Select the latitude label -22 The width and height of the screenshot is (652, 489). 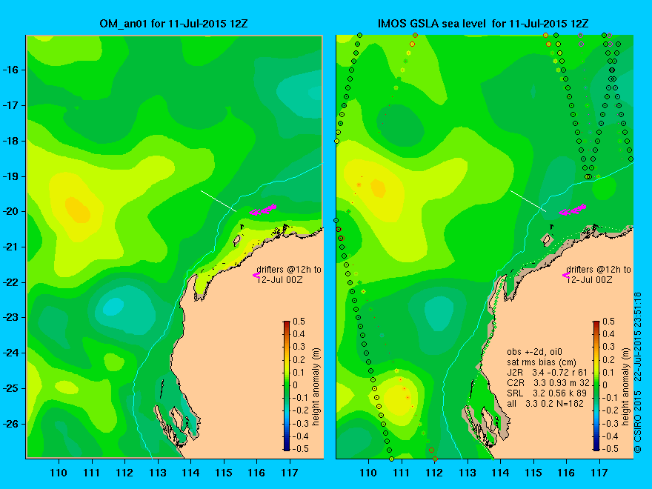pyautogui.click(x=10, y=282)
